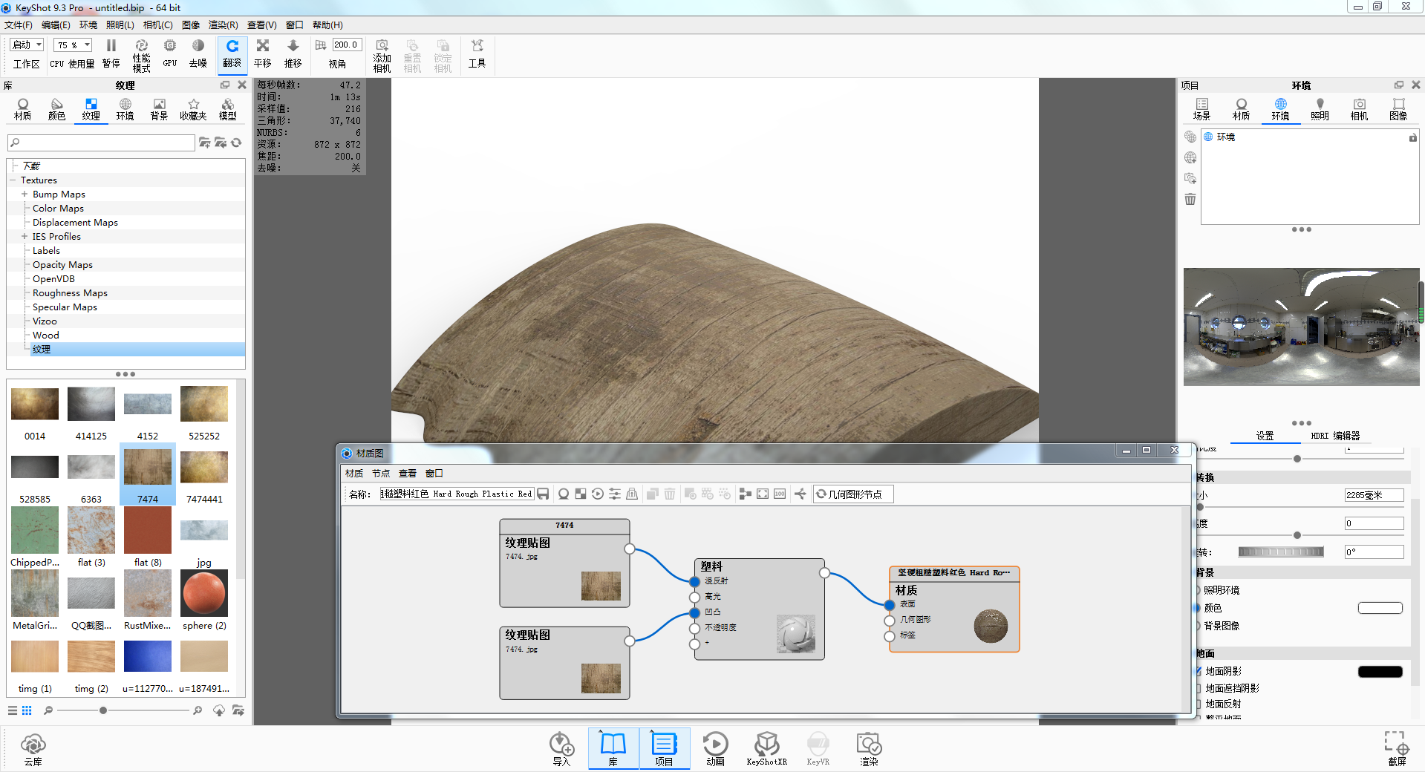This screenshot has height=772, width=1425.
Task: Open Cloud Library at bottom left
Action: point(33,748)
